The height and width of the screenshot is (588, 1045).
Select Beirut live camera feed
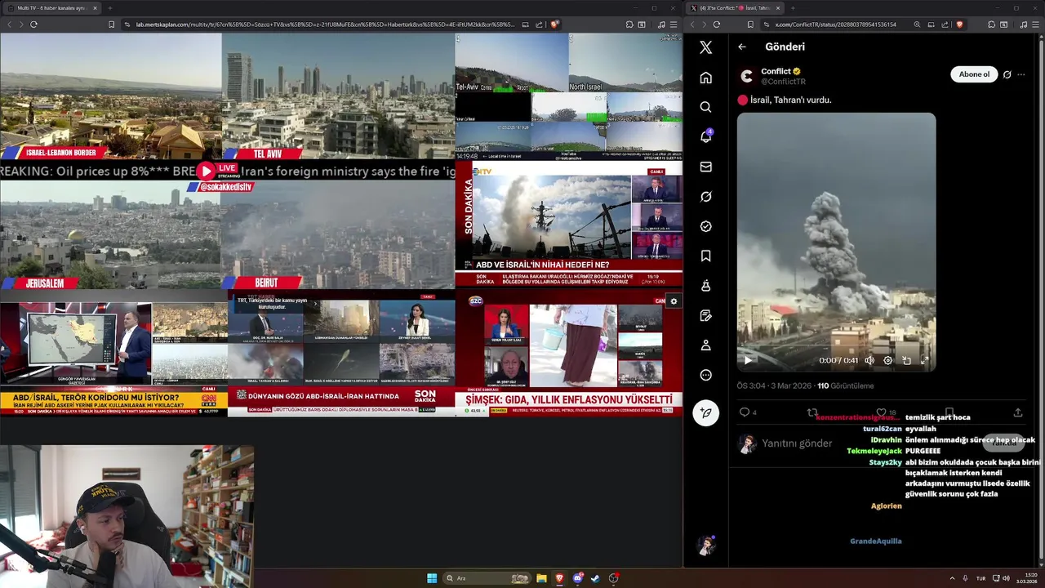pyautogui.click(x=338, y=234)
